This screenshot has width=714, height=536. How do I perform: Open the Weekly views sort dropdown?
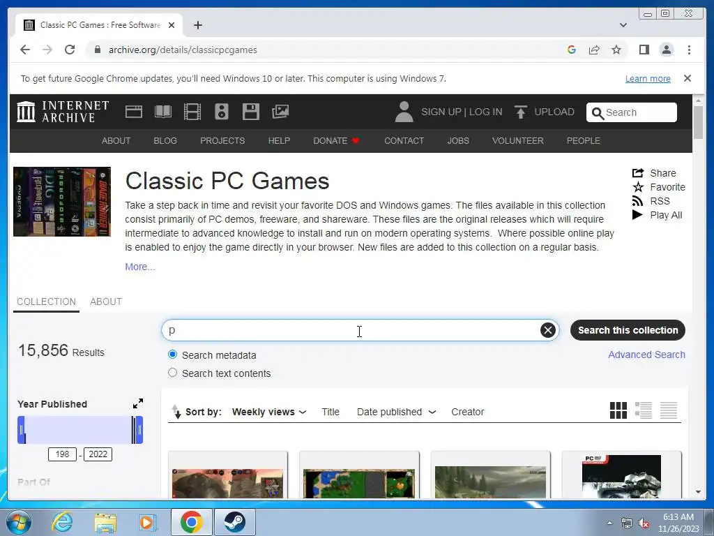click(x=268, y=412)
